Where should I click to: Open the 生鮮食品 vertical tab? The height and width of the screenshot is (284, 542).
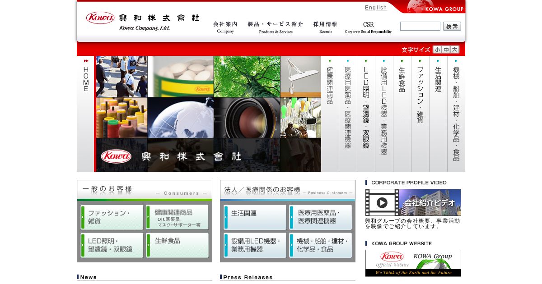402,114
